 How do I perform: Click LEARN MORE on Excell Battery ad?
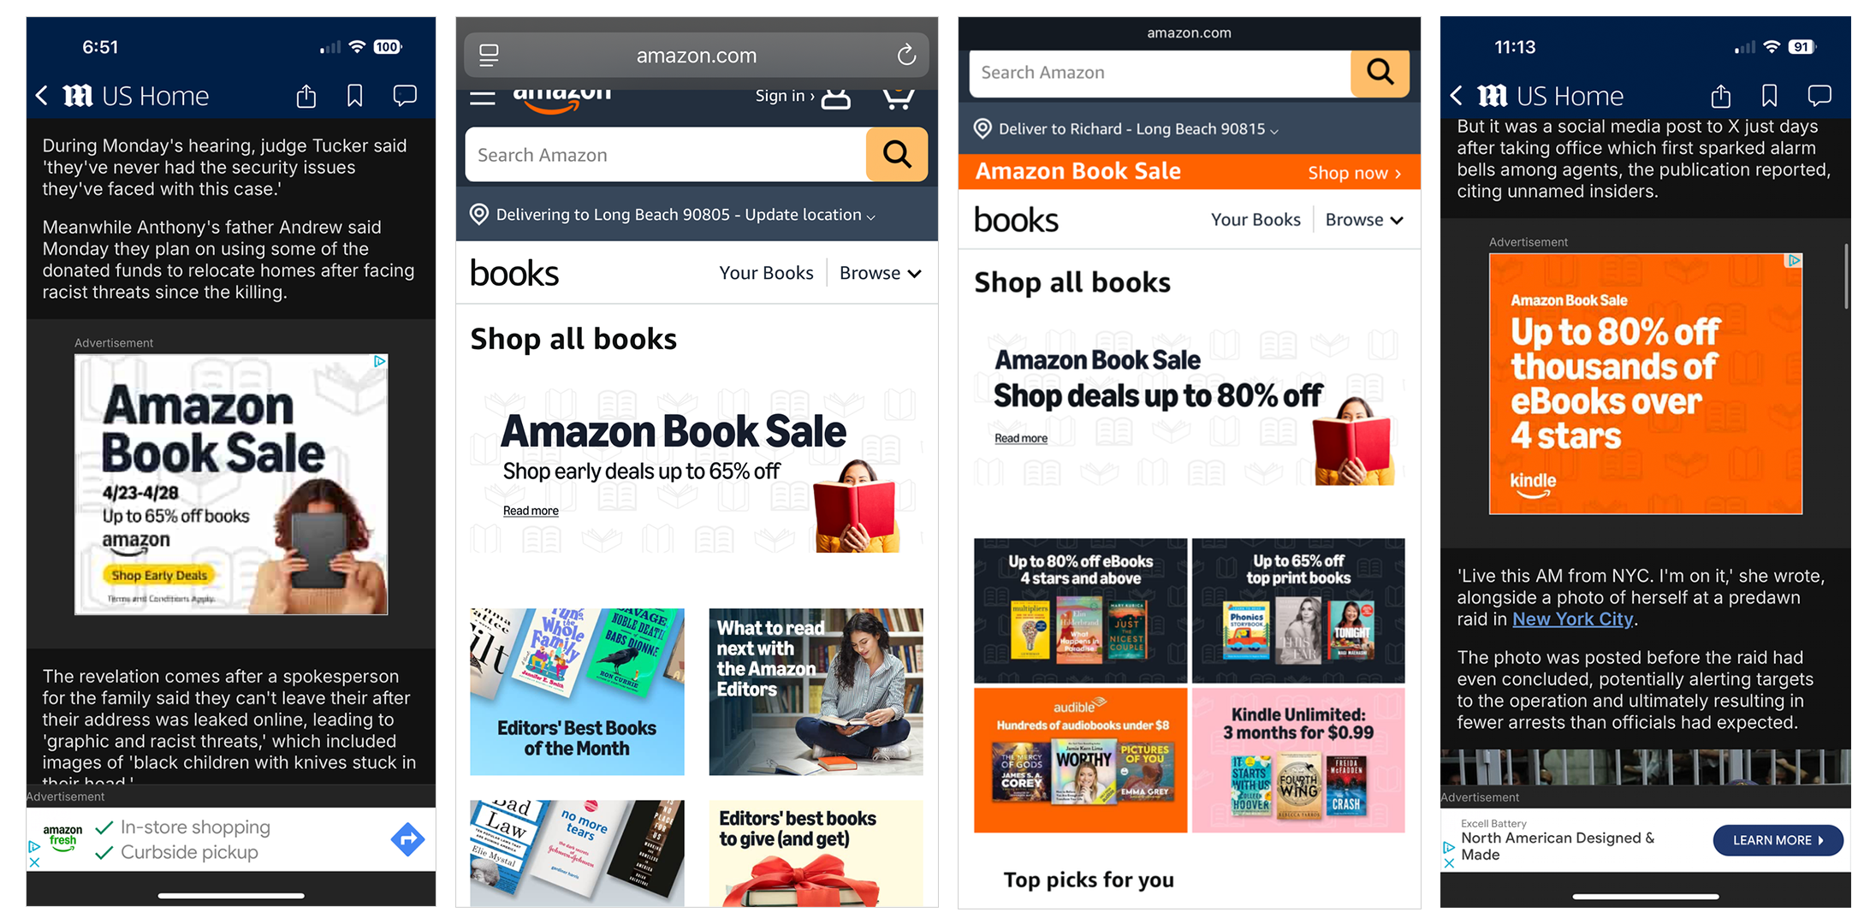1778,840
